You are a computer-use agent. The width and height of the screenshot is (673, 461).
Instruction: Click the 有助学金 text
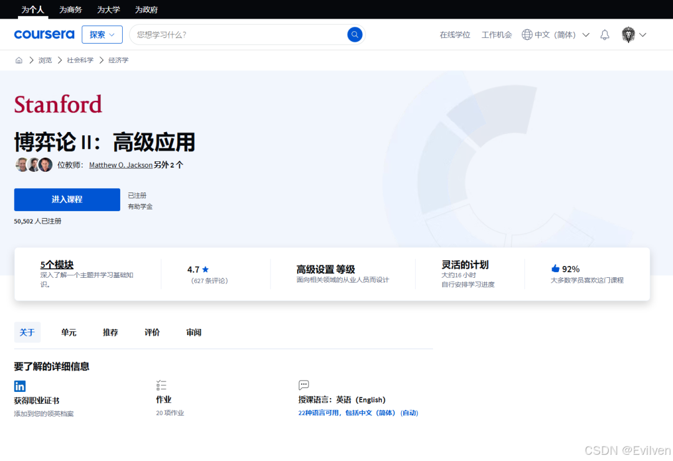[x=140, y=206]
